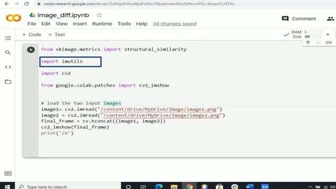Open the Runtime menu

coord(102,24)
